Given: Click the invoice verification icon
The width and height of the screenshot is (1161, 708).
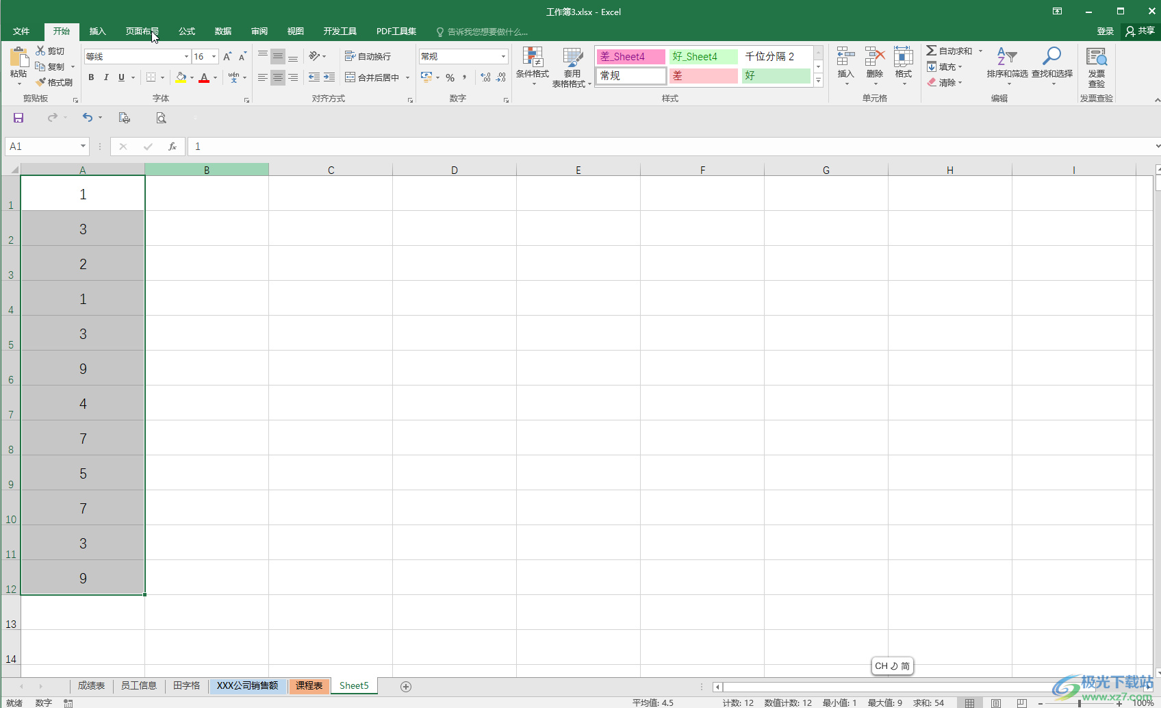Looking at the screenshot, I should pos(1097,57).
